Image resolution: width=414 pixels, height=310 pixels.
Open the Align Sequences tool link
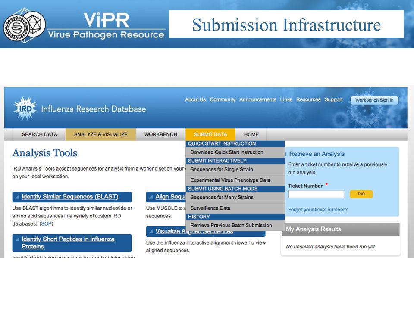(x=171, y=197)
